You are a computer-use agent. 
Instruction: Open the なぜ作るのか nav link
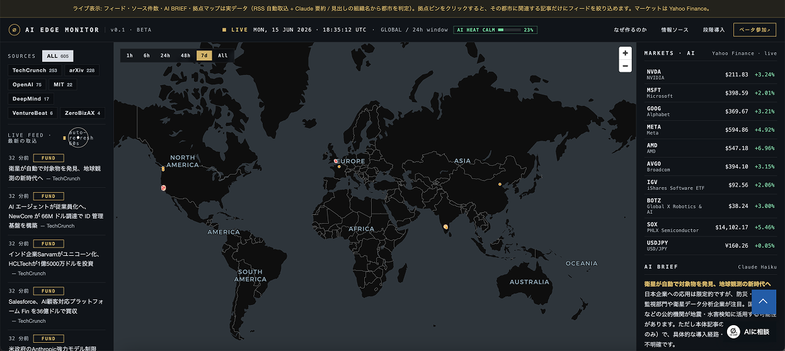coord(630,30)
